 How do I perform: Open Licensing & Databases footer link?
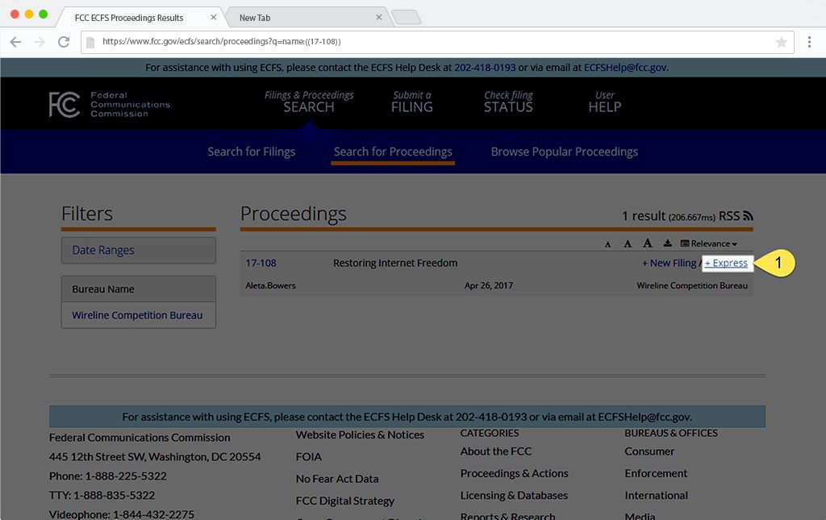(514, 495)
